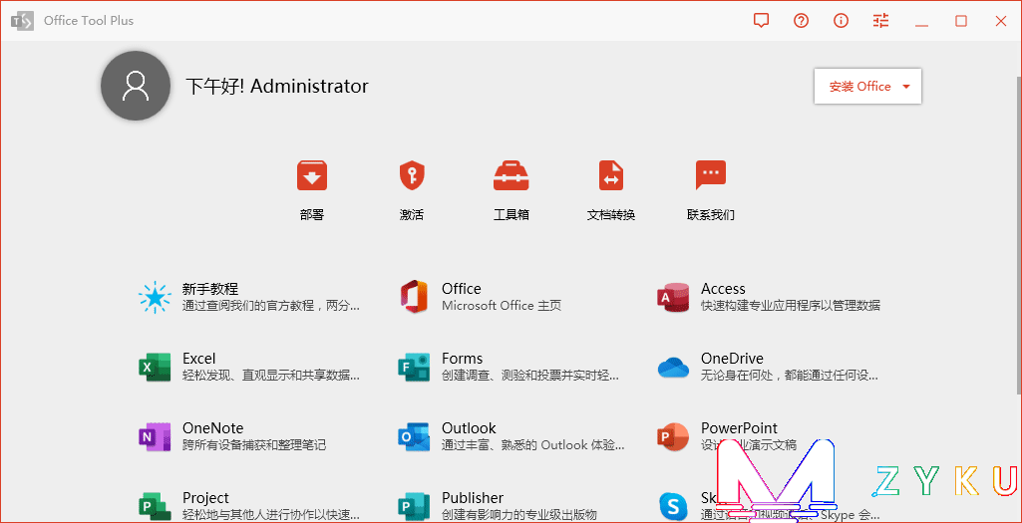Click the Outlook app icon
The image size is (1022, 523).
(x=414, y=436)
